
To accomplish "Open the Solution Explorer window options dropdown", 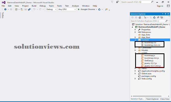I will pyautogui.click(x=163, y=14).
